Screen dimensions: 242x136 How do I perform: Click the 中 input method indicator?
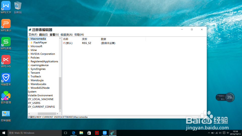(x=228, y=133)
